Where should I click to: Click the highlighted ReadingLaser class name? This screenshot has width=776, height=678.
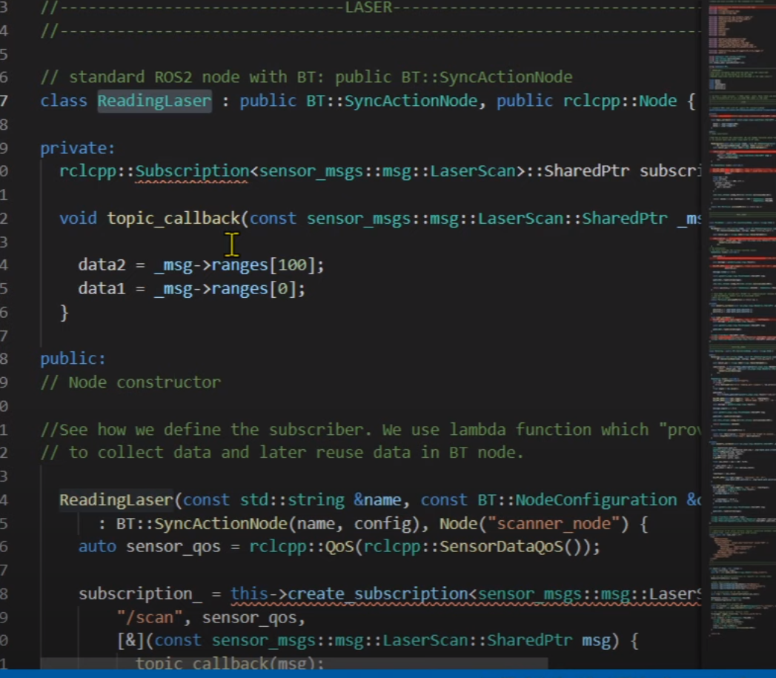click(154, 101)
